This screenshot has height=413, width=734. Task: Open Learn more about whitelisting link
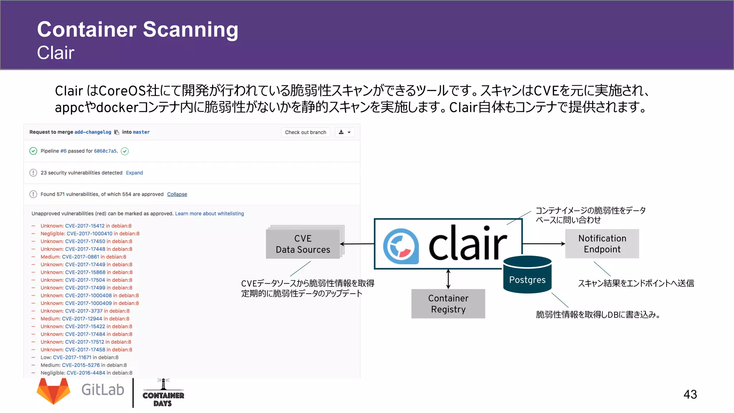coord(209,214)
